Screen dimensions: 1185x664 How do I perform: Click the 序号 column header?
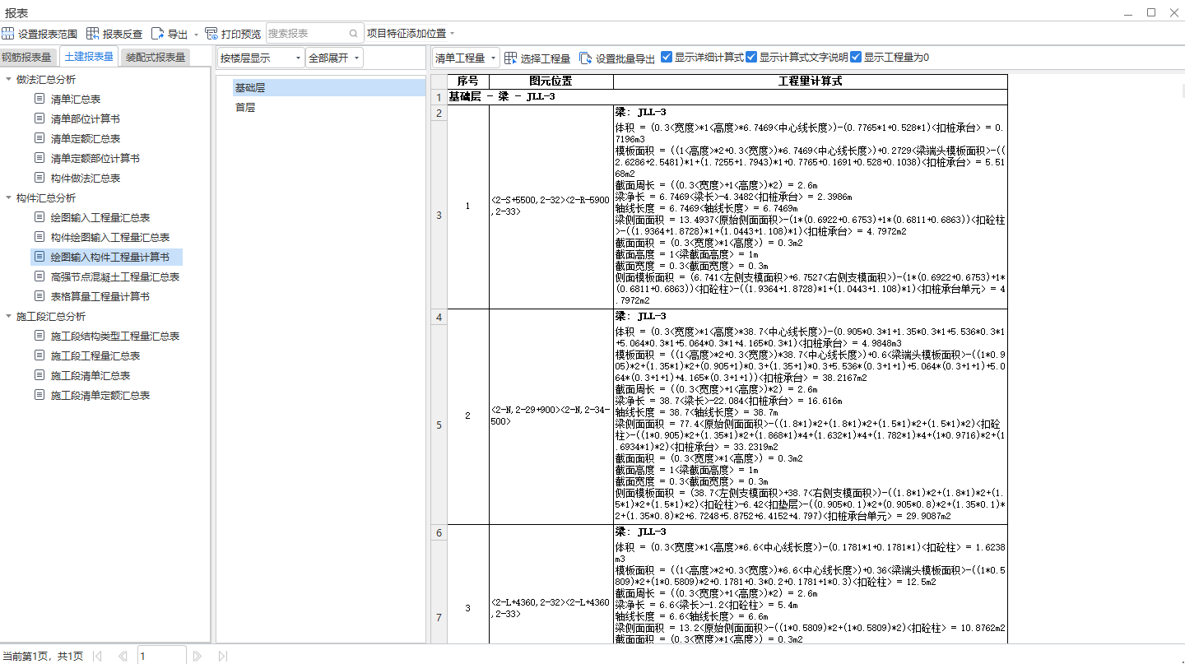(x=467, y=81)
